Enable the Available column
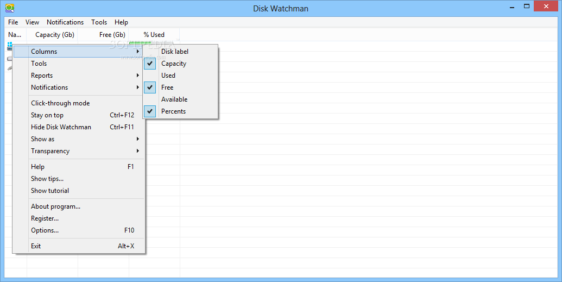 pos(180,99)
